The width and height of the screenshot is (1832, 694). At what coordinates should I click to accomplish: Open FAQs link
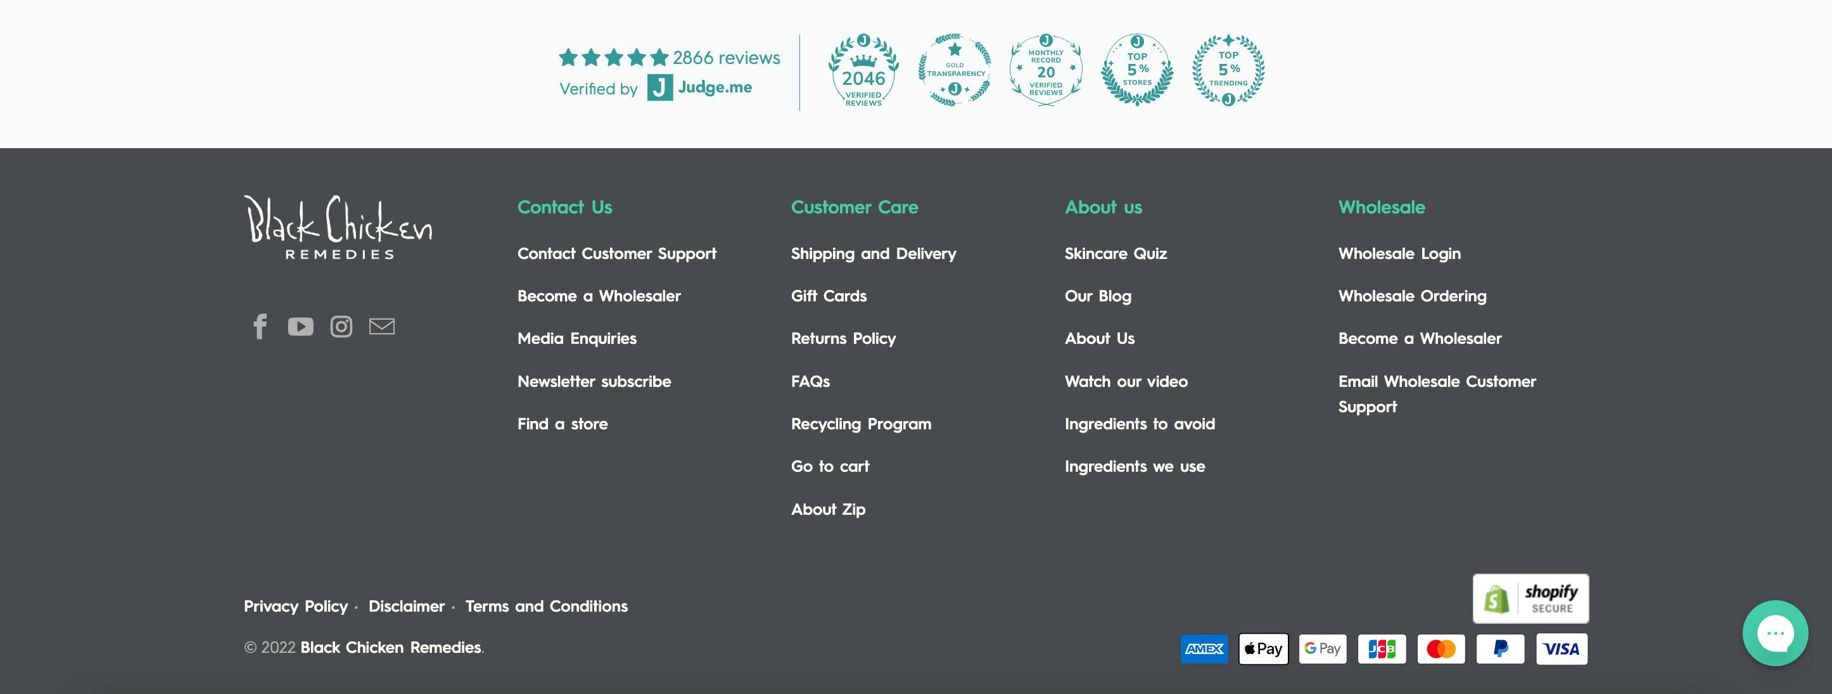pyautogui.click(x=810, y=381)
